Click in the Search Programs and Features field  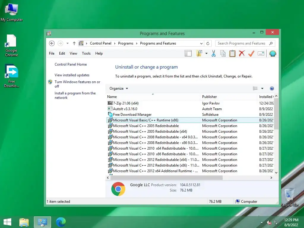[241, 43]
